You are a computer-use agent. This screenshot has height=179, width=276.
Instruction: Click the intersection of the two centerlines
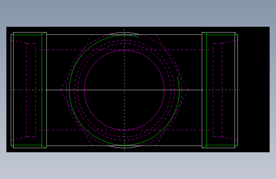coord(124,90)
